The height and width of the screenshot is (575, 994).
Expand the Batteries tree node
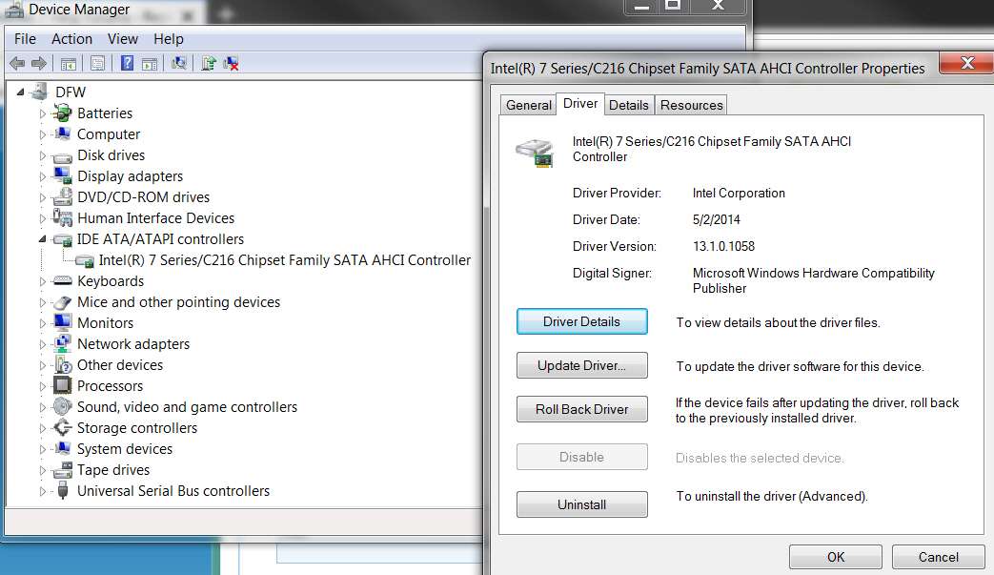coord(43,113)
